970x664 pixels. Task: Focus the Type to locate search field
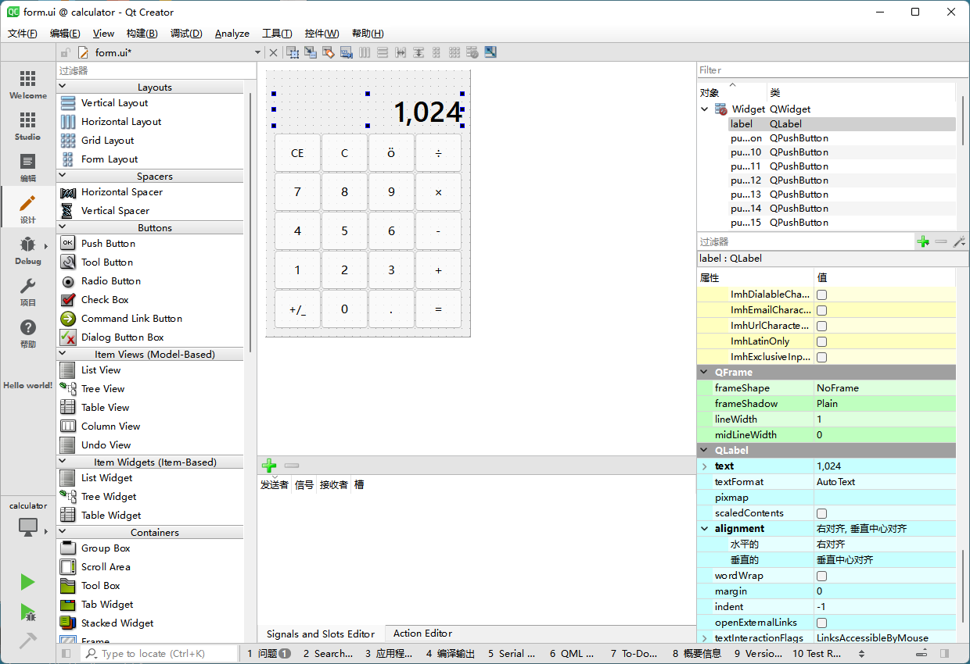[x=159, y=653]
